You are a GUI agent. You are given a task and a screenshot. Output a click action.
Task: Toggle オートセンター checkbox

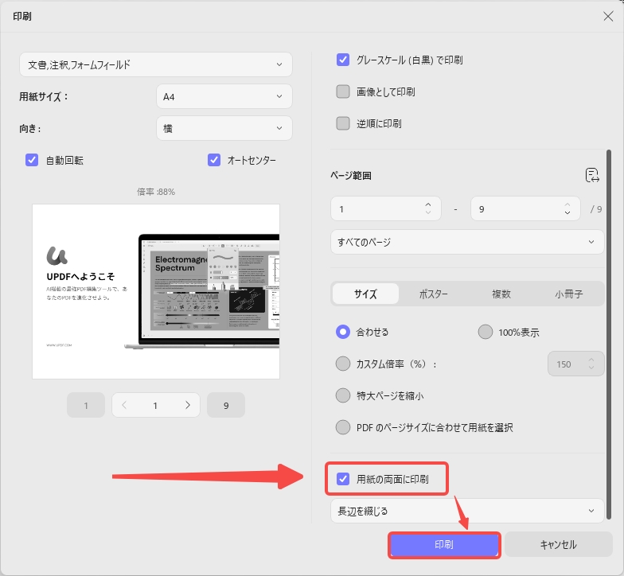tap(214, 160)
